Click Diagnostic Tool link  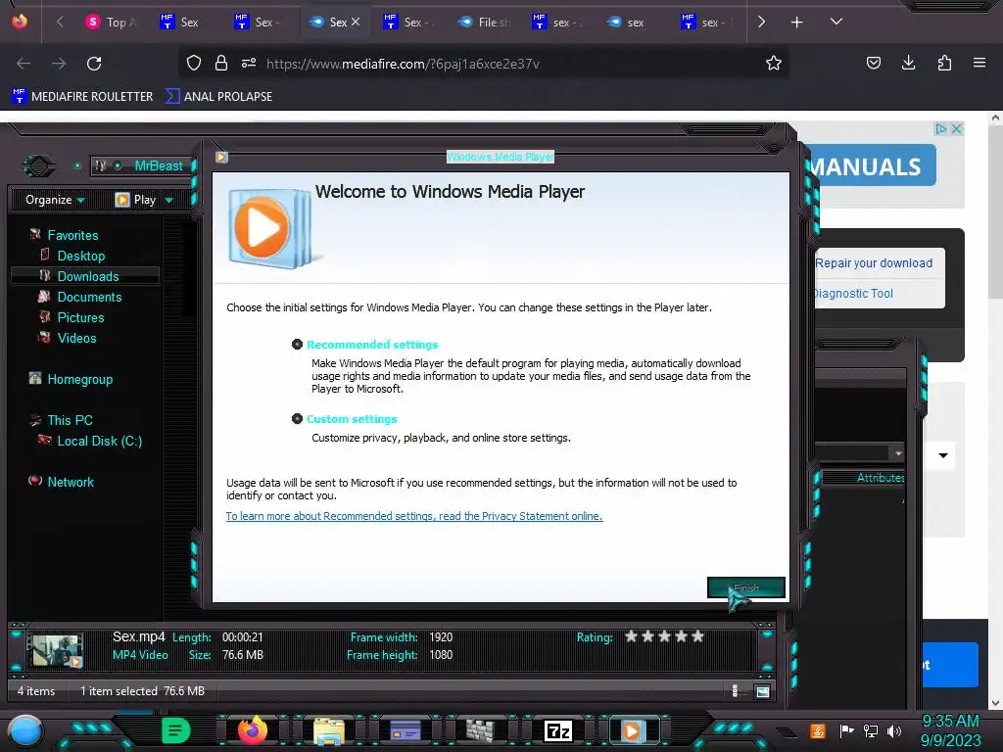point(853,294)
